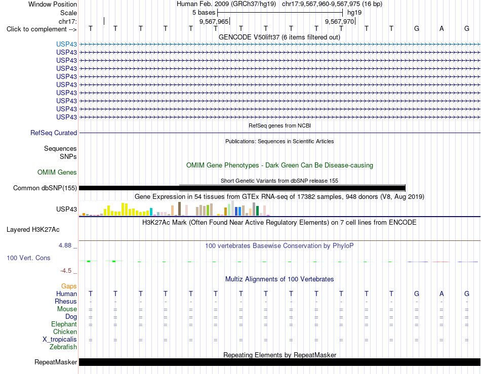This screenshot has height=374, width=481.
Task: Select the 'Rhesus' alignment row label
Action: pyautogui.click(x=66, y=301)
